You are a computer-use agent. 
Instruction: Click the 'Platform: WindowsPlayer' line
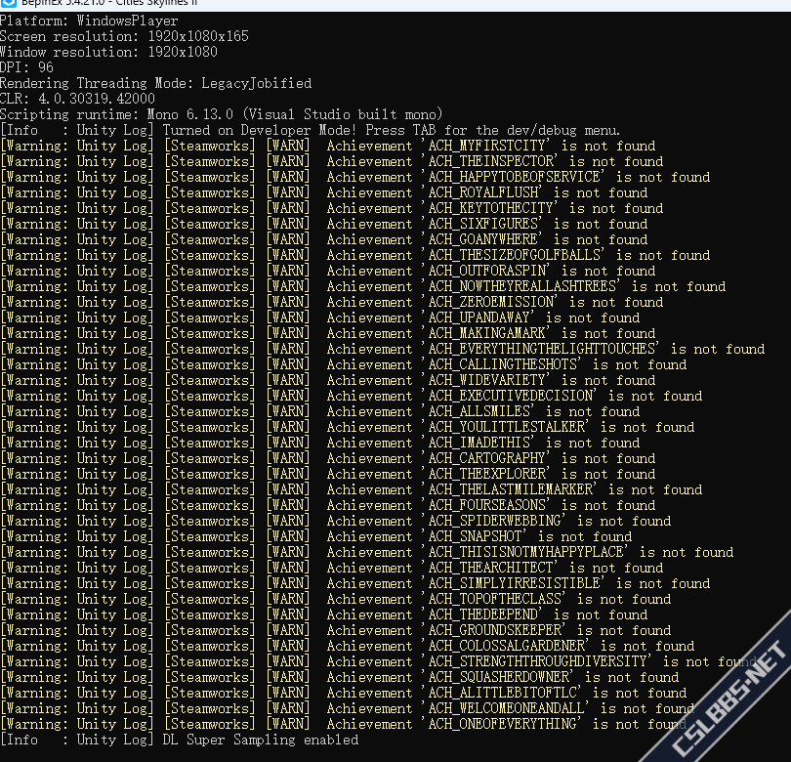coord(89,21)
